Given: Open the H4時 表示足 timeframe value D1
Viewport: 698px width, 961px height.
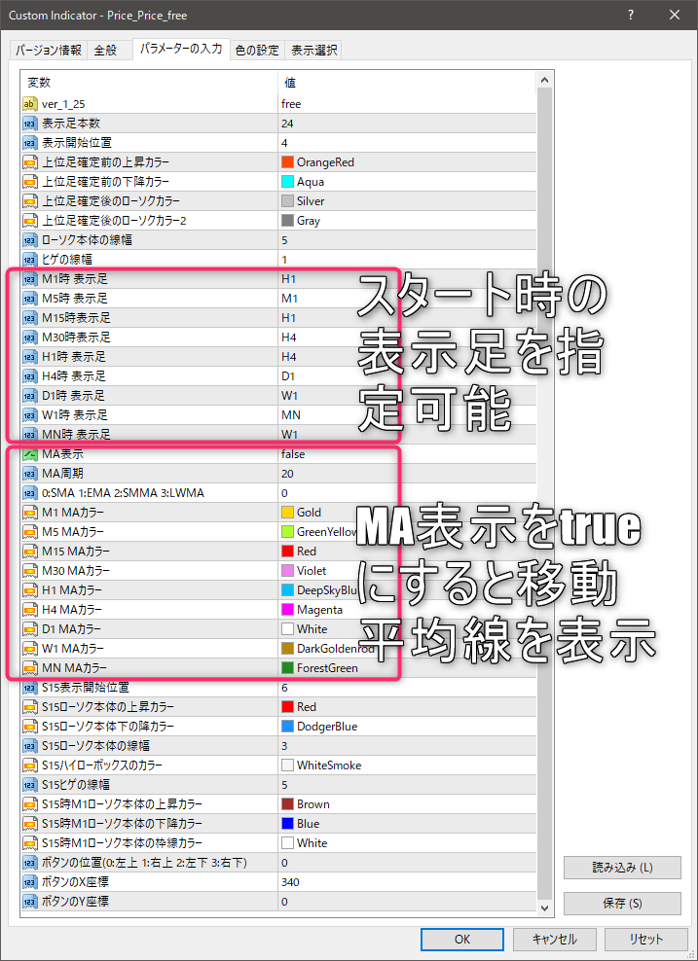Looking at the screenshot, I should 288,376.
